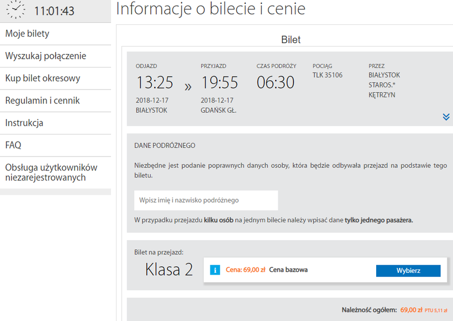Screen dimensions: 453x321
Task: Click the analog clock icon
Action: (x=15, y=10)
